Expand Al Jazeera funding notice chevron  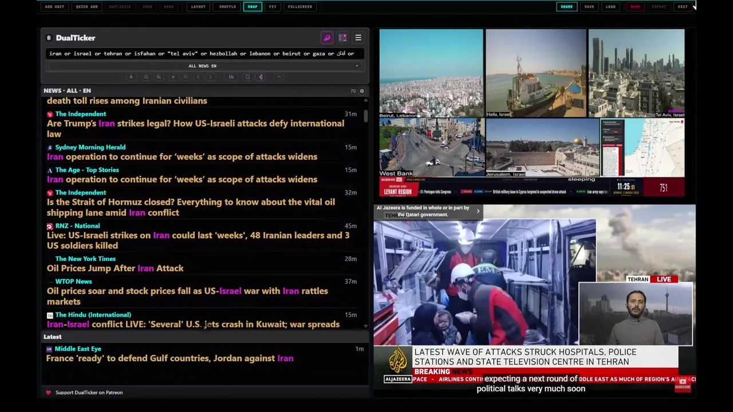[x=478, y=211]
